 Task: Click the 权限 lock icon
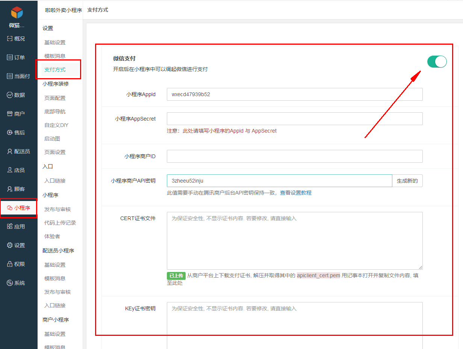tap(10, 264)
